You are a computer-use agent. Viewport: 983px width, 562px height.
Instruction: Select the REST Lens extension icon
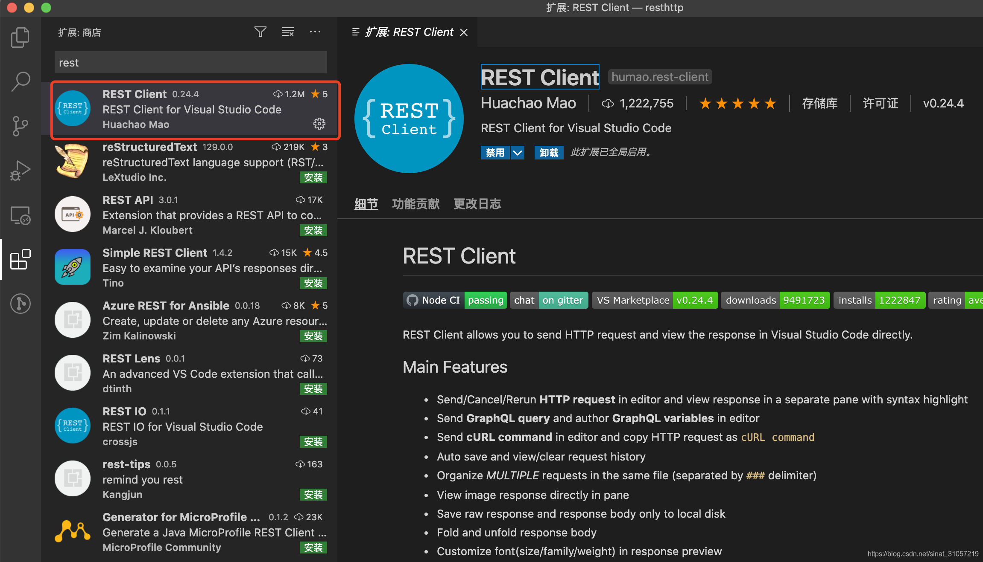coord(73,373)
